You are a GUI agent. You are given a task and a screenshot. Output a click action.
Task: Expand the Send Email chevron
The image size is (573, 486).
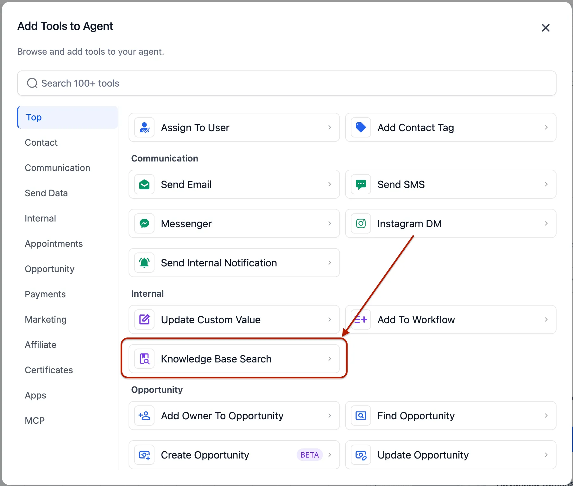coord(330,184)
